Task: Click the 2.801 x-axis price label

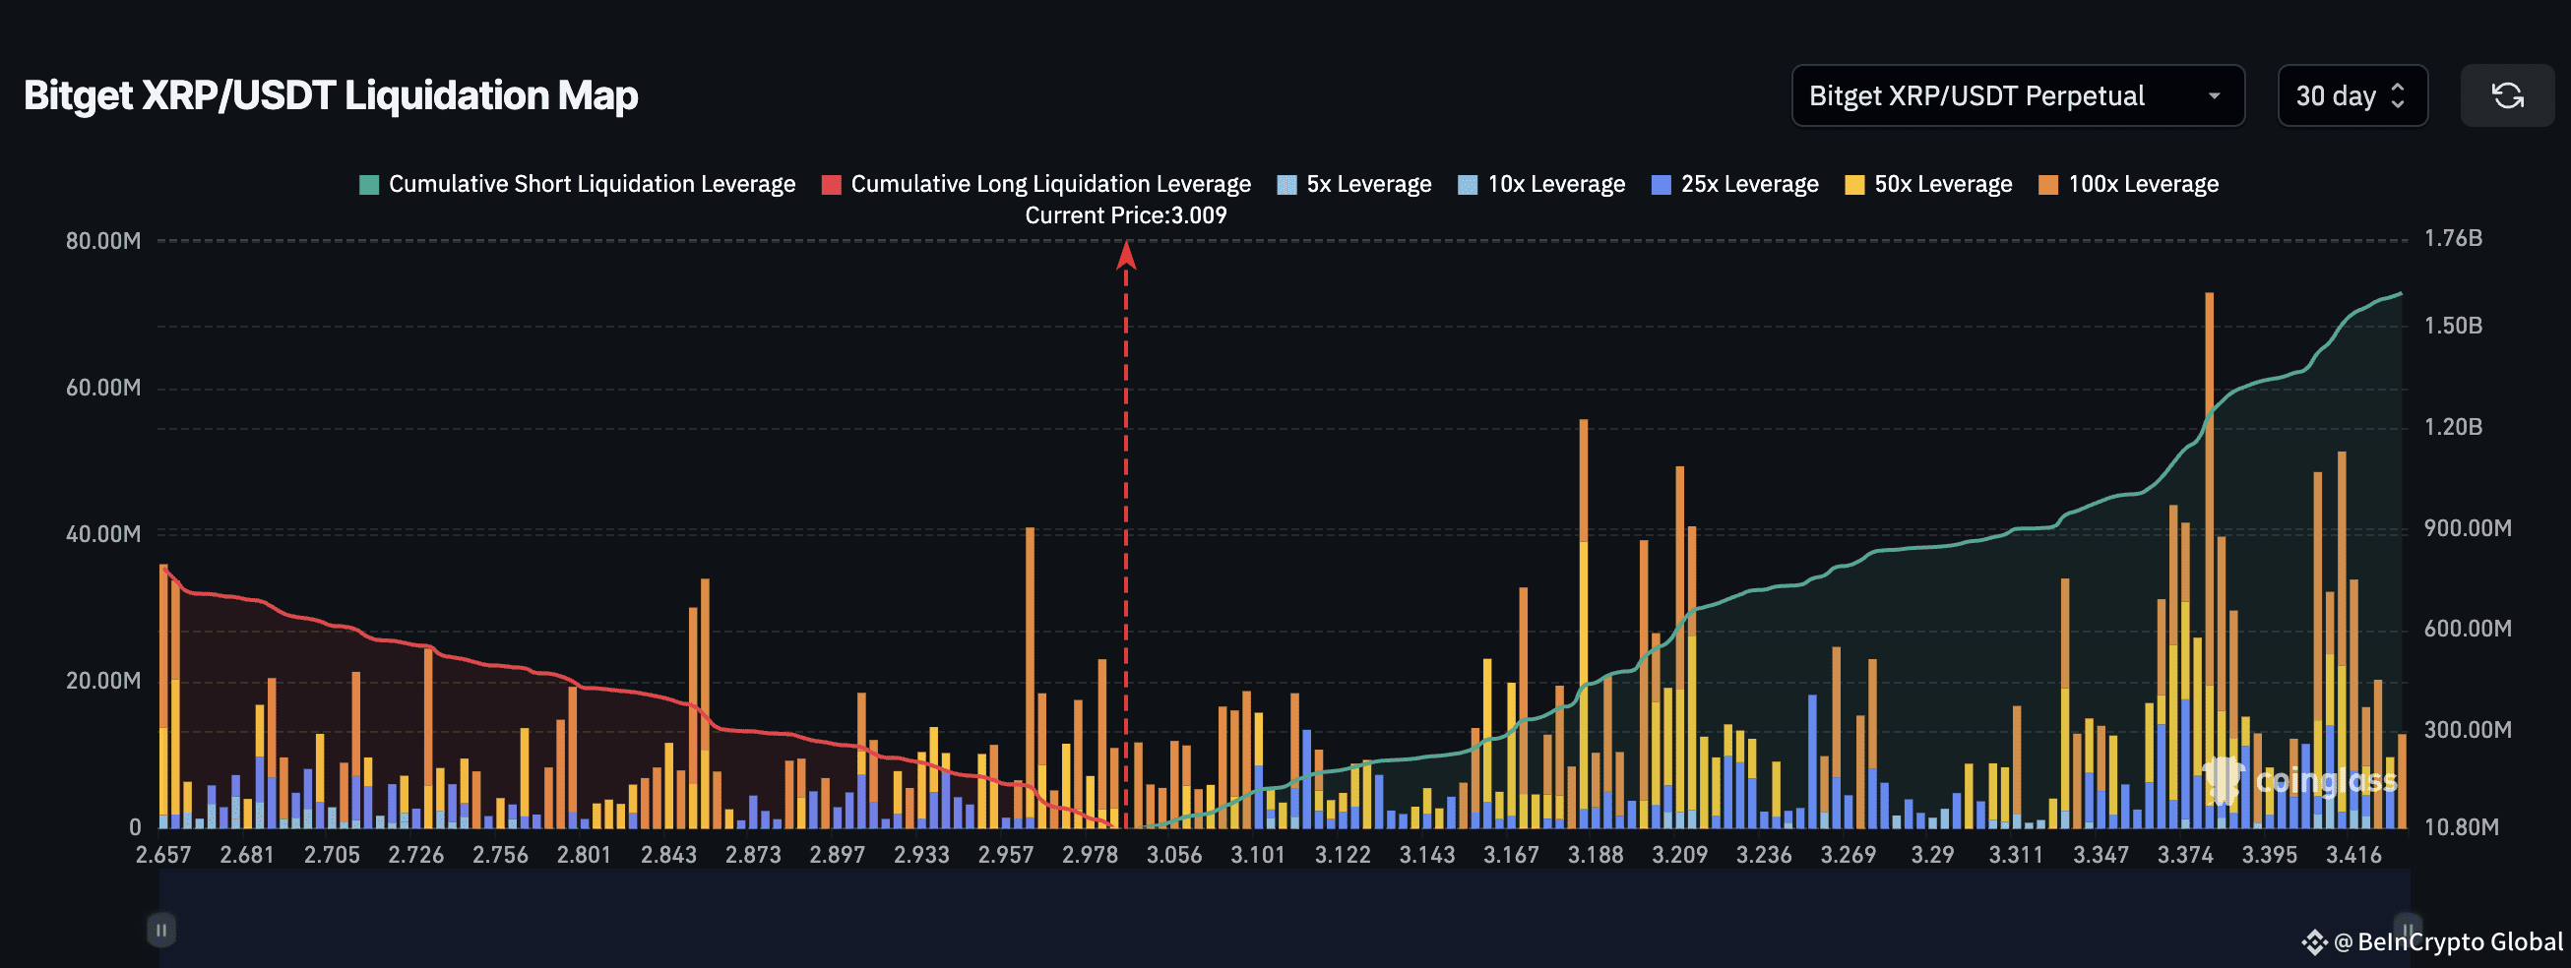Action: [584, 855]
